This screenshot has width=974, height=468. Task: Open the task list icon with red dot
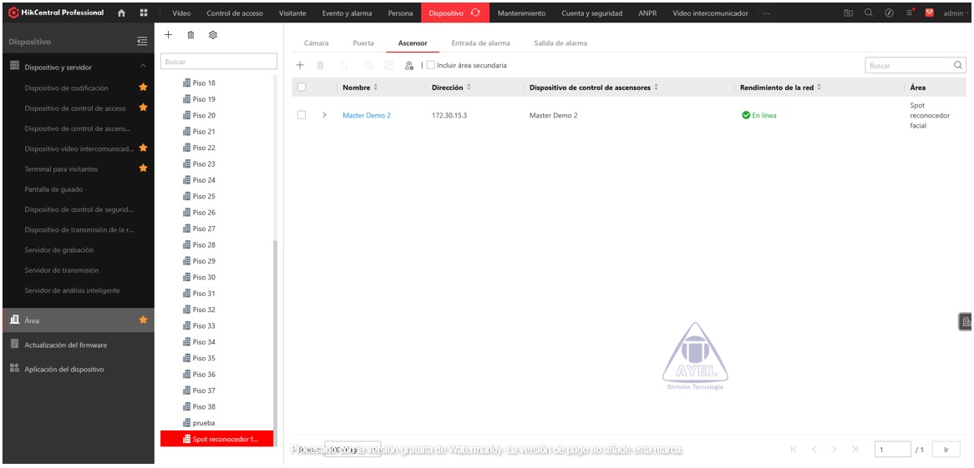click(910, 13)
